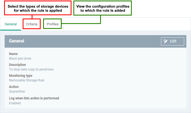Image resolution: width=191 pixels, height=113 pixels.
Task: Open the Profiles tab
Action: (x=52, y=24)
